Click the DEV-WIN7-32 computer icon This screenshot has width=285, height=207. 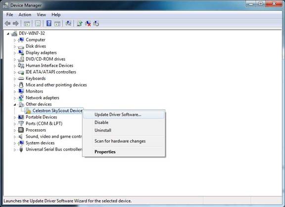14,34
